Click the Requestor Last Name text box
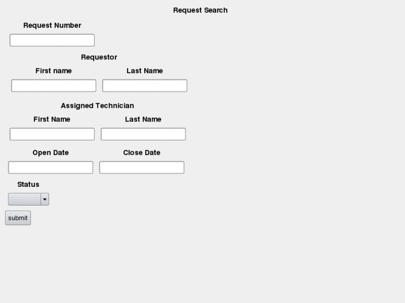The image size is (405, 303). (x=144, y=86)
